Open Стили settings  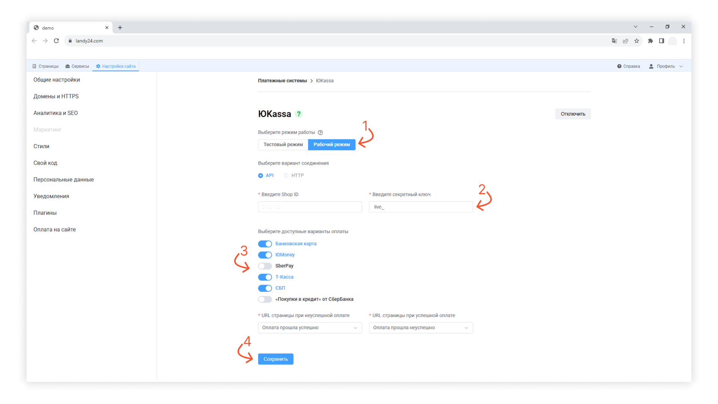41,146
